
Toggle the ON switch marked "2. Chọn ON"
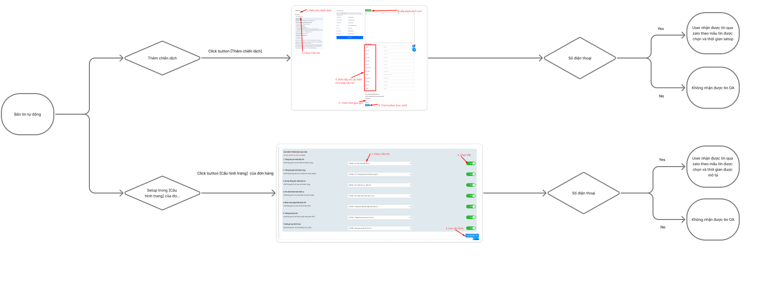(471, 163)
